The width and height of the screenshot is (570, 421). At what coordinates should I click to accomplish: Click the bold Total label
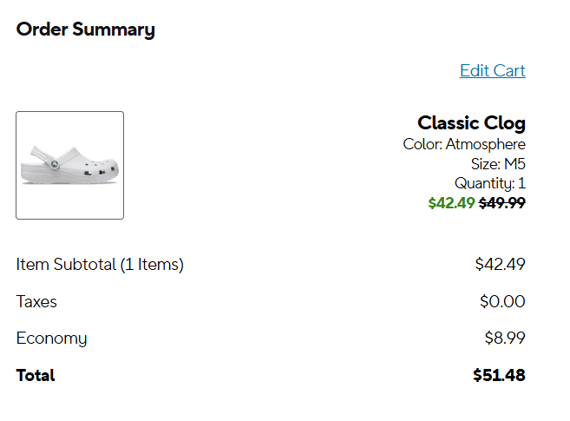[x=36, y=376]
